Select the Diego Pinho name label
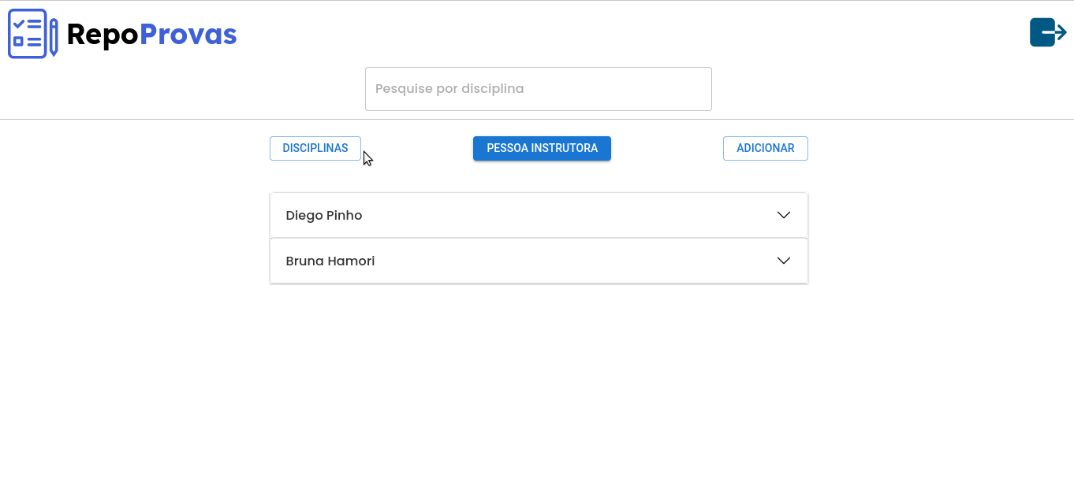This screenshot has width=1074, height=489. coord(324,215)
